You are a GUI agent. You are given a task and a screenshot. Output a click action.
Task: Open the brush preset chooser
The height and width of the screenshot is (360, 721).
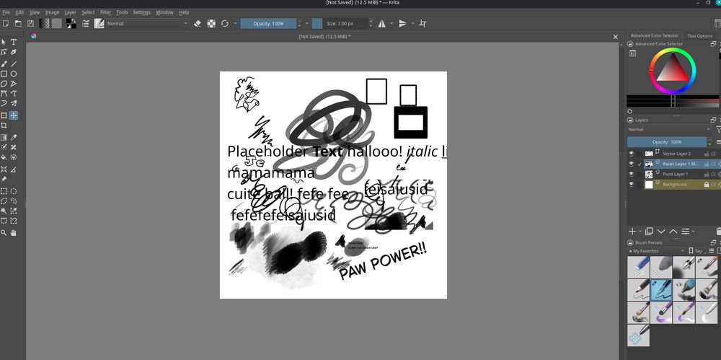pos(99,24)
